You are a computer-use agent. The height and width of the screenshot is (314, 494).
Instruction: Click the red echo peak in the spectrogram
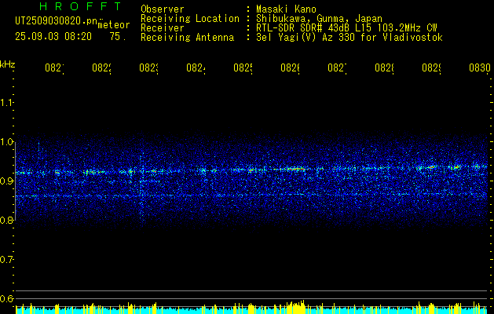(x=298, y=169)
